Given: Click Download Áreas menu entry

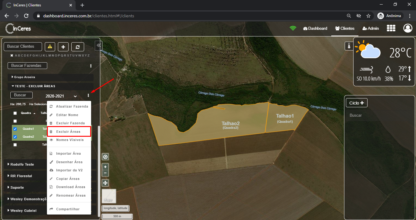Looking at the screenshot, I should click(69, 187).
